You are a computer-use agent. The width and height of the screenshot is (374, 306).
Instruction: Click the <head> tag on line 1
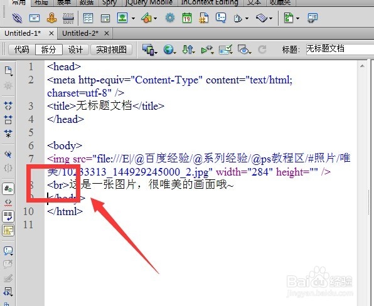[x=64, y=66]
